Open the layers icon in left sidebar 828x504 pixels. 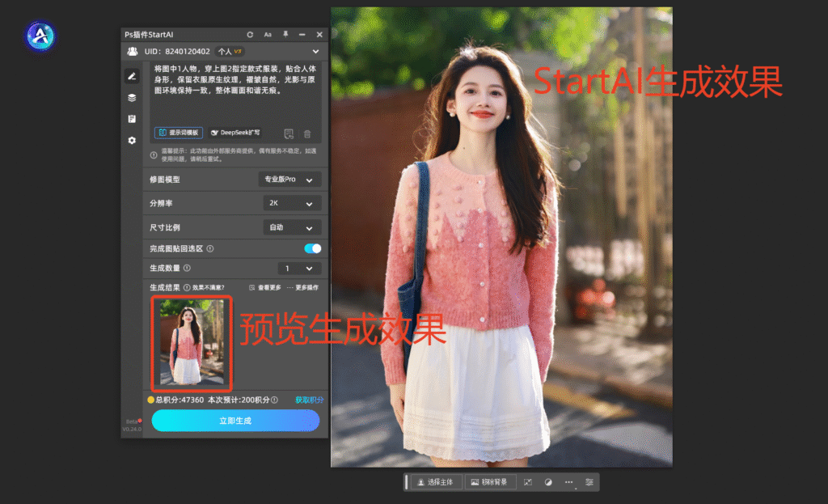132,97
